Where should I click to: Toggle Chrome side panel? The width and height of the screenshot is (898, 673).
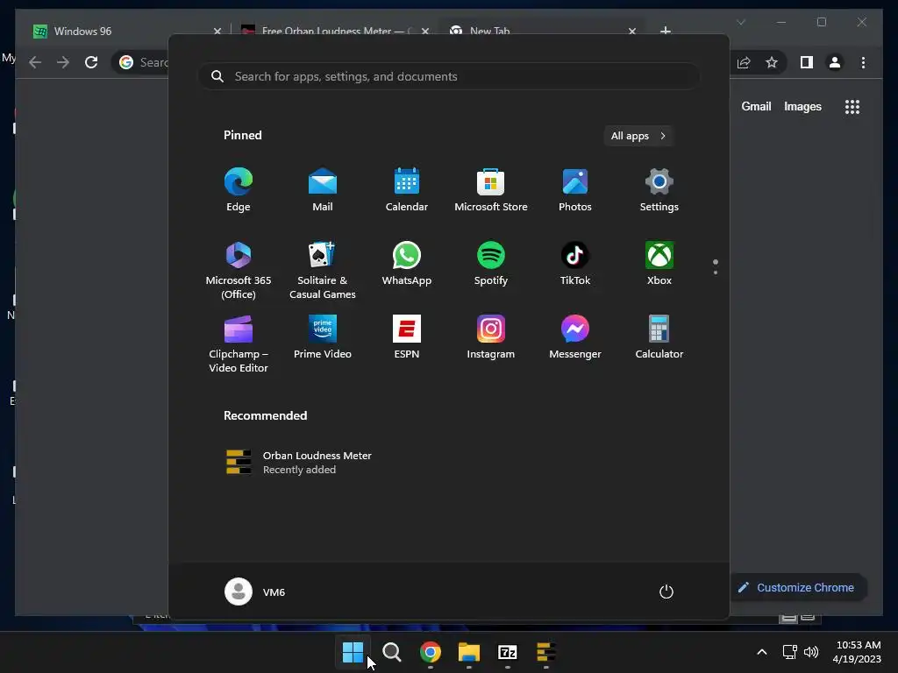[x=807, y=62]
